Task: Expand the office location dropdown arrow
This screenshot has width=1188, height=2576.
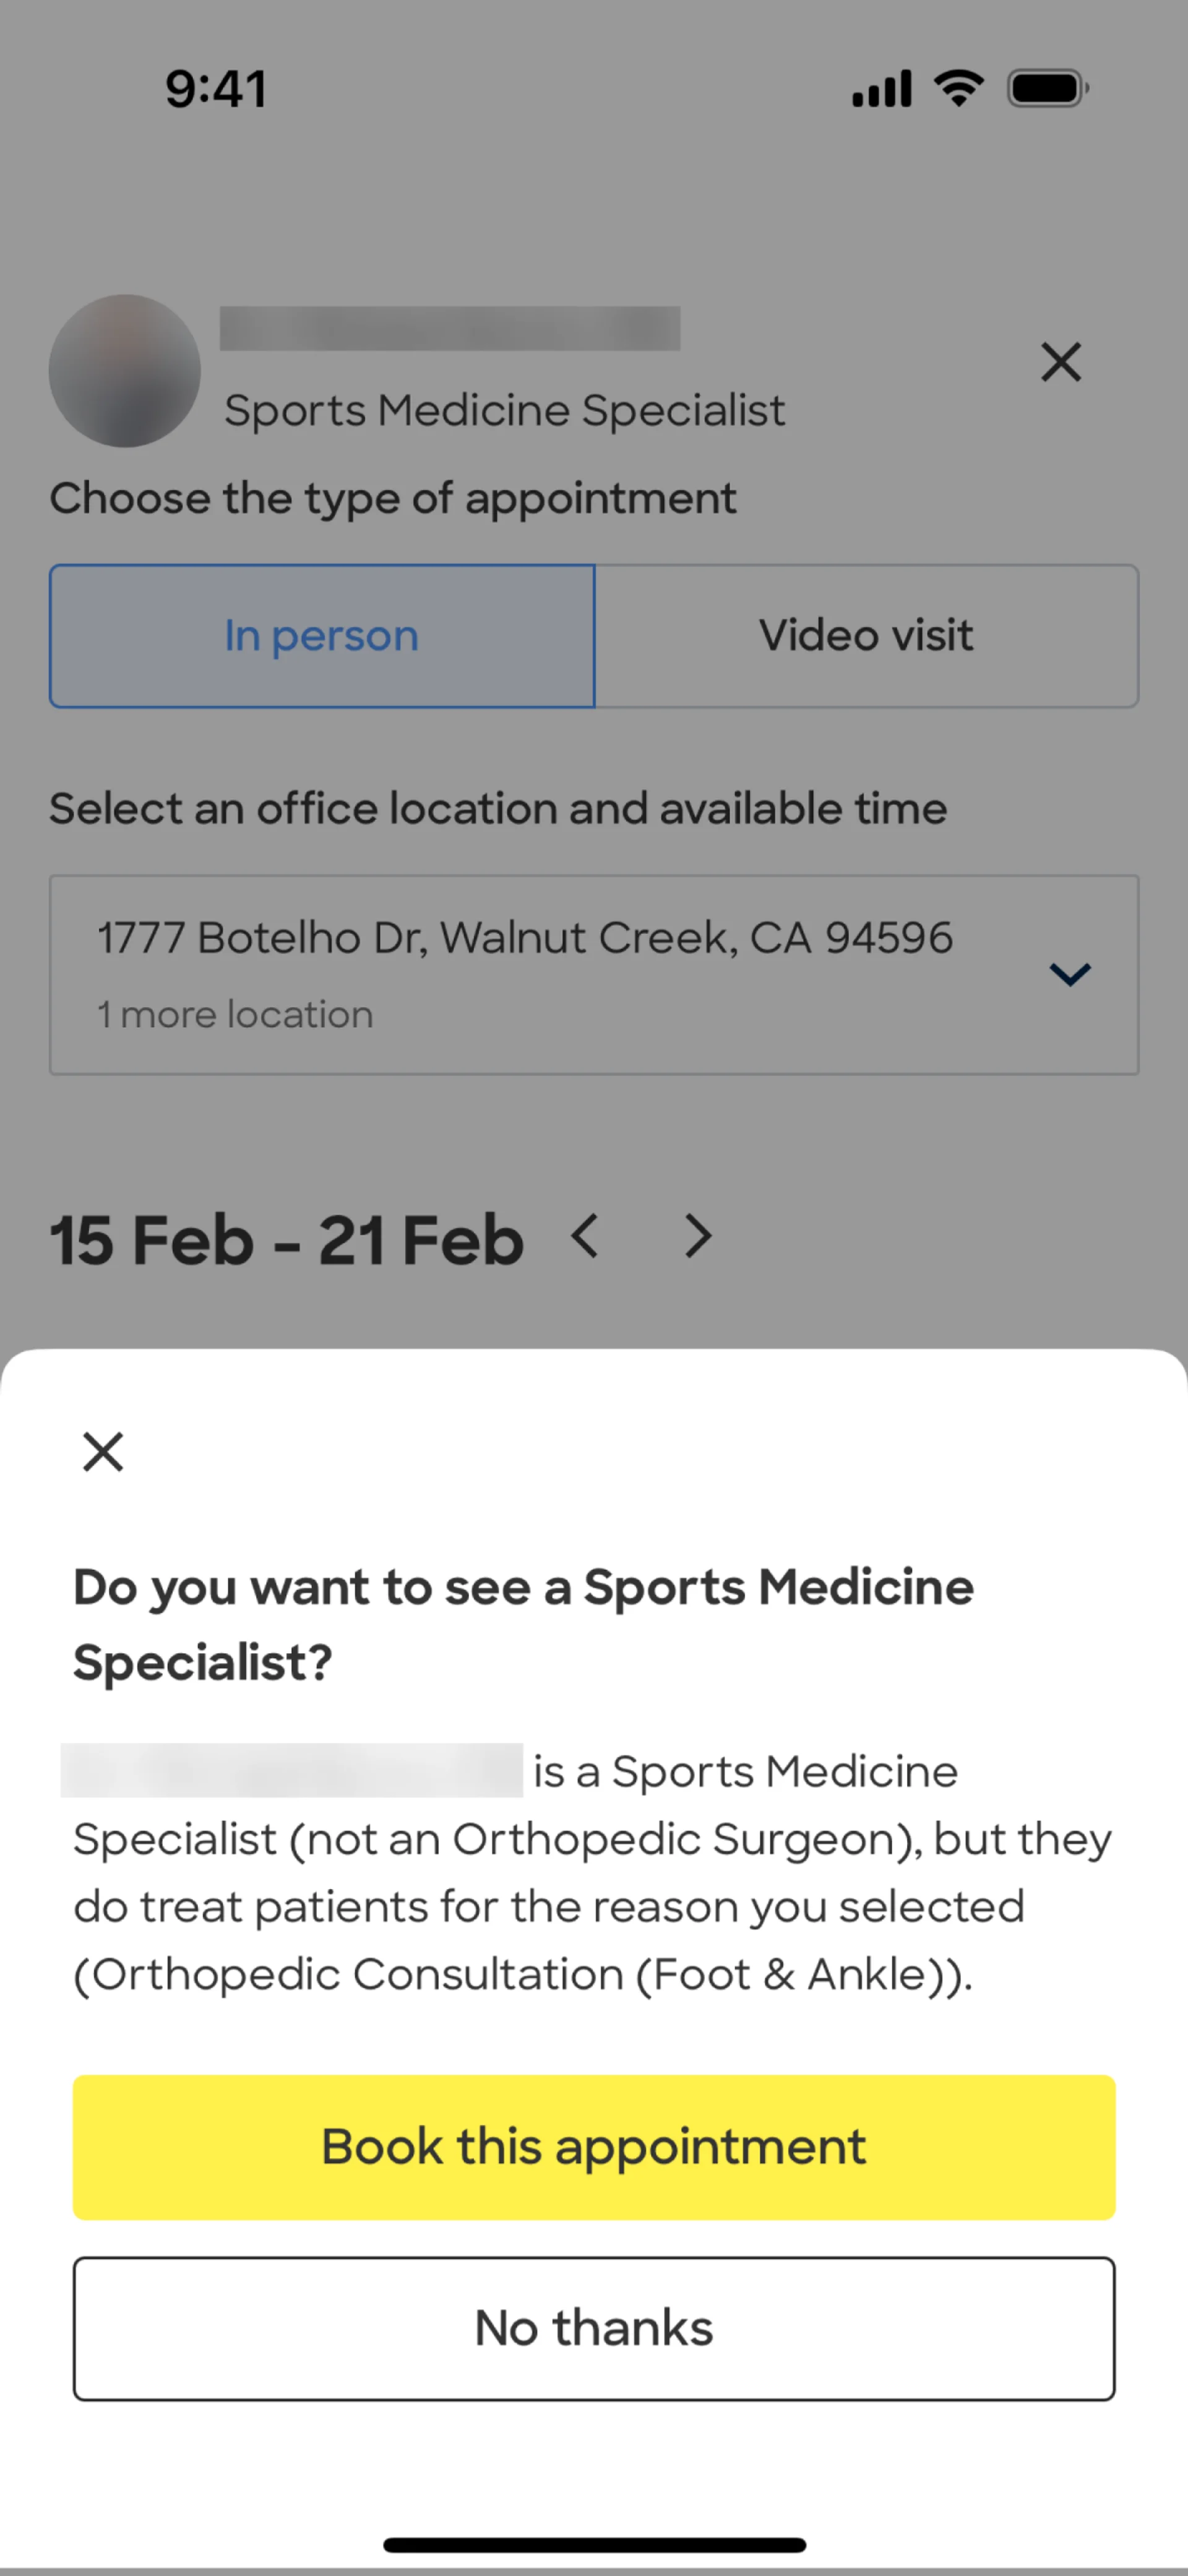Action: tap(1069, 974)
